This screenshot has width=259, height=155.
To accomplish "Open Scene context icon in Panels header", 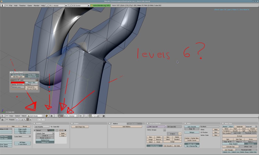I will click(30, 120).
